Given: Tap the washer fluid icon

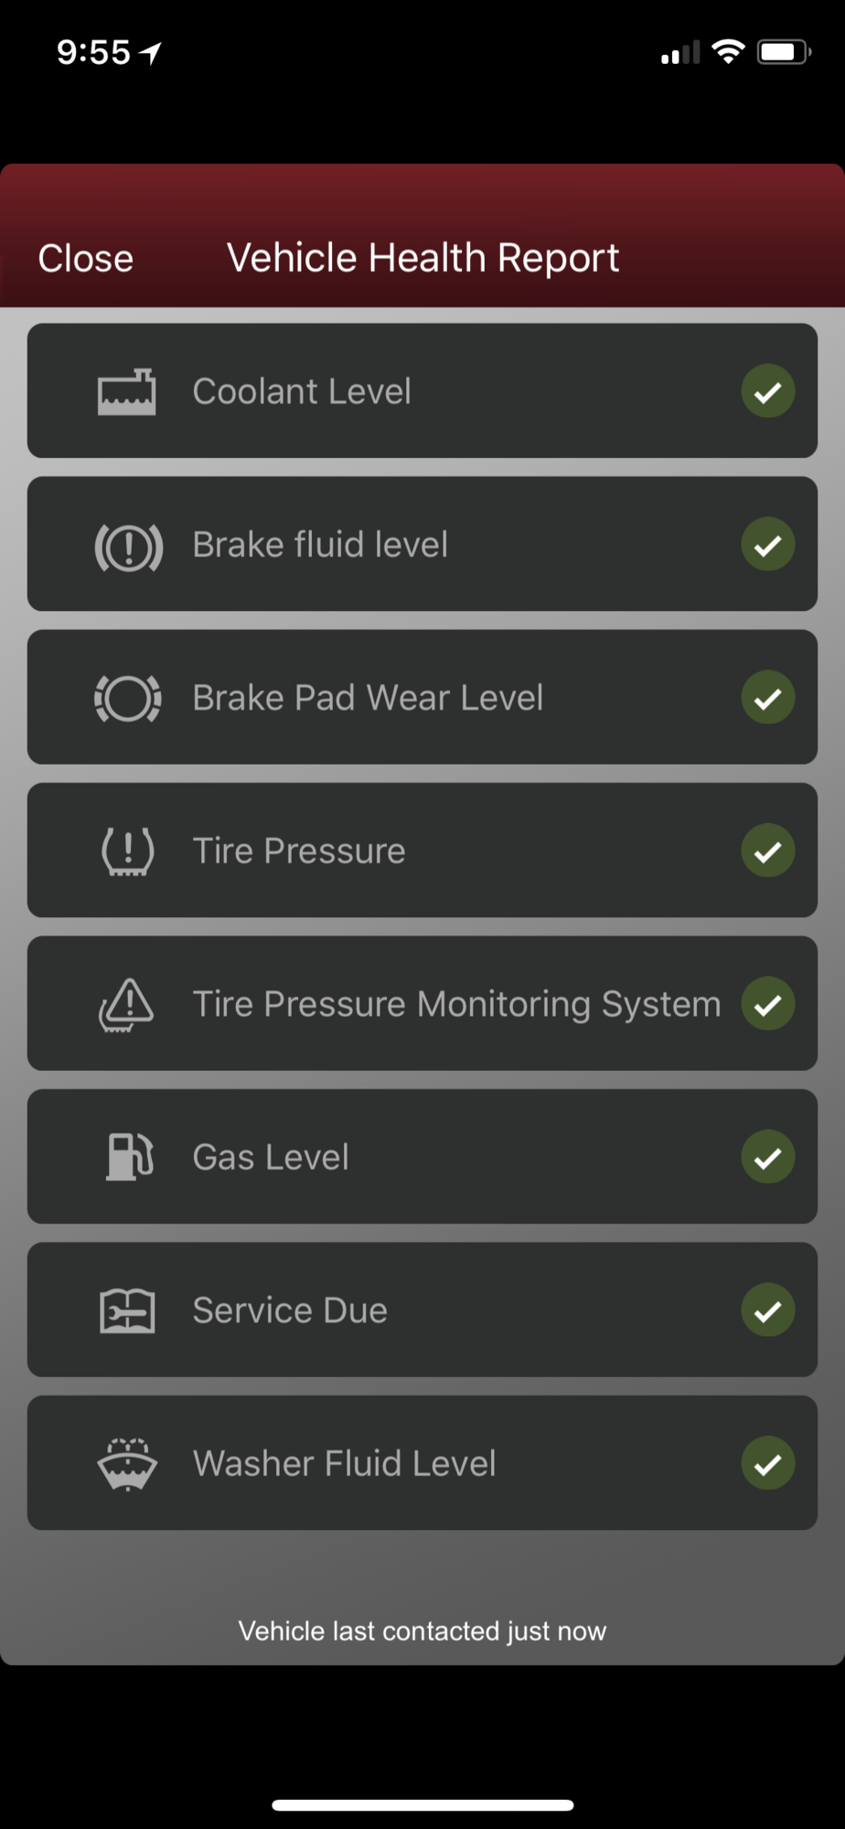Looking at the screenshot, I should coord(128,1463).
